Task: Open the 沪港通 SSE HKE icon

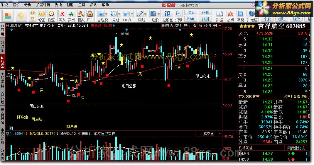Action: click(x=251, y=14)
